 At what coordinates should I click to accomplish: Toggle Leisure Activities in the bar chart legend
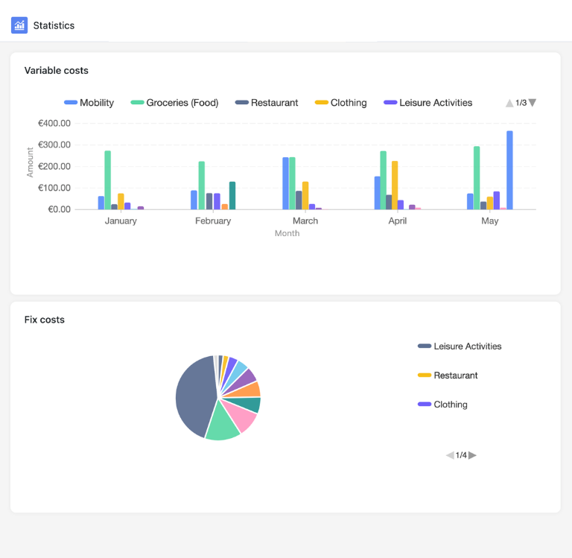pos(428,103)
